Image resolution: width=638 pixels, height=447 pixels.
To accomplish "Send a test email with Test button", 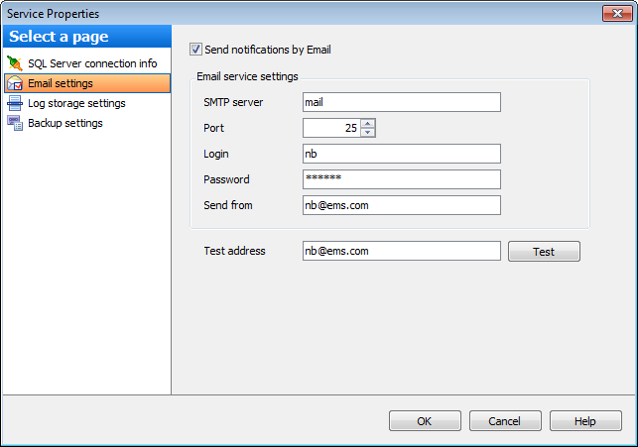I will coord(544,252).
